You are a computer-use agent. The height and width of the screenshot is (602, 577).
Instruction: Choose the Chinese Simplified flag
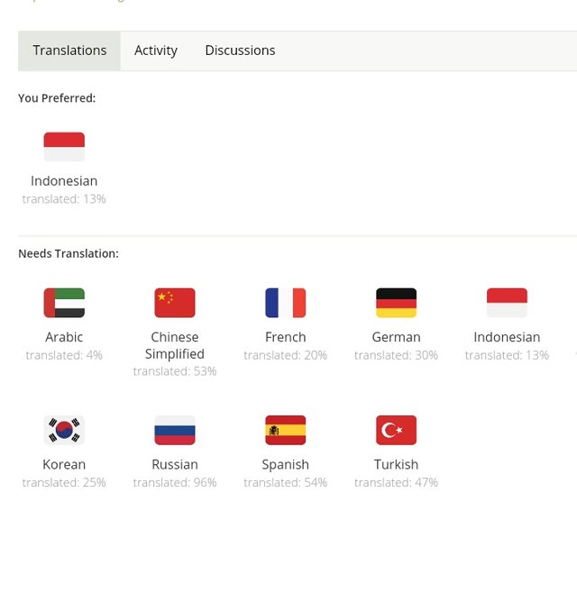175,303
